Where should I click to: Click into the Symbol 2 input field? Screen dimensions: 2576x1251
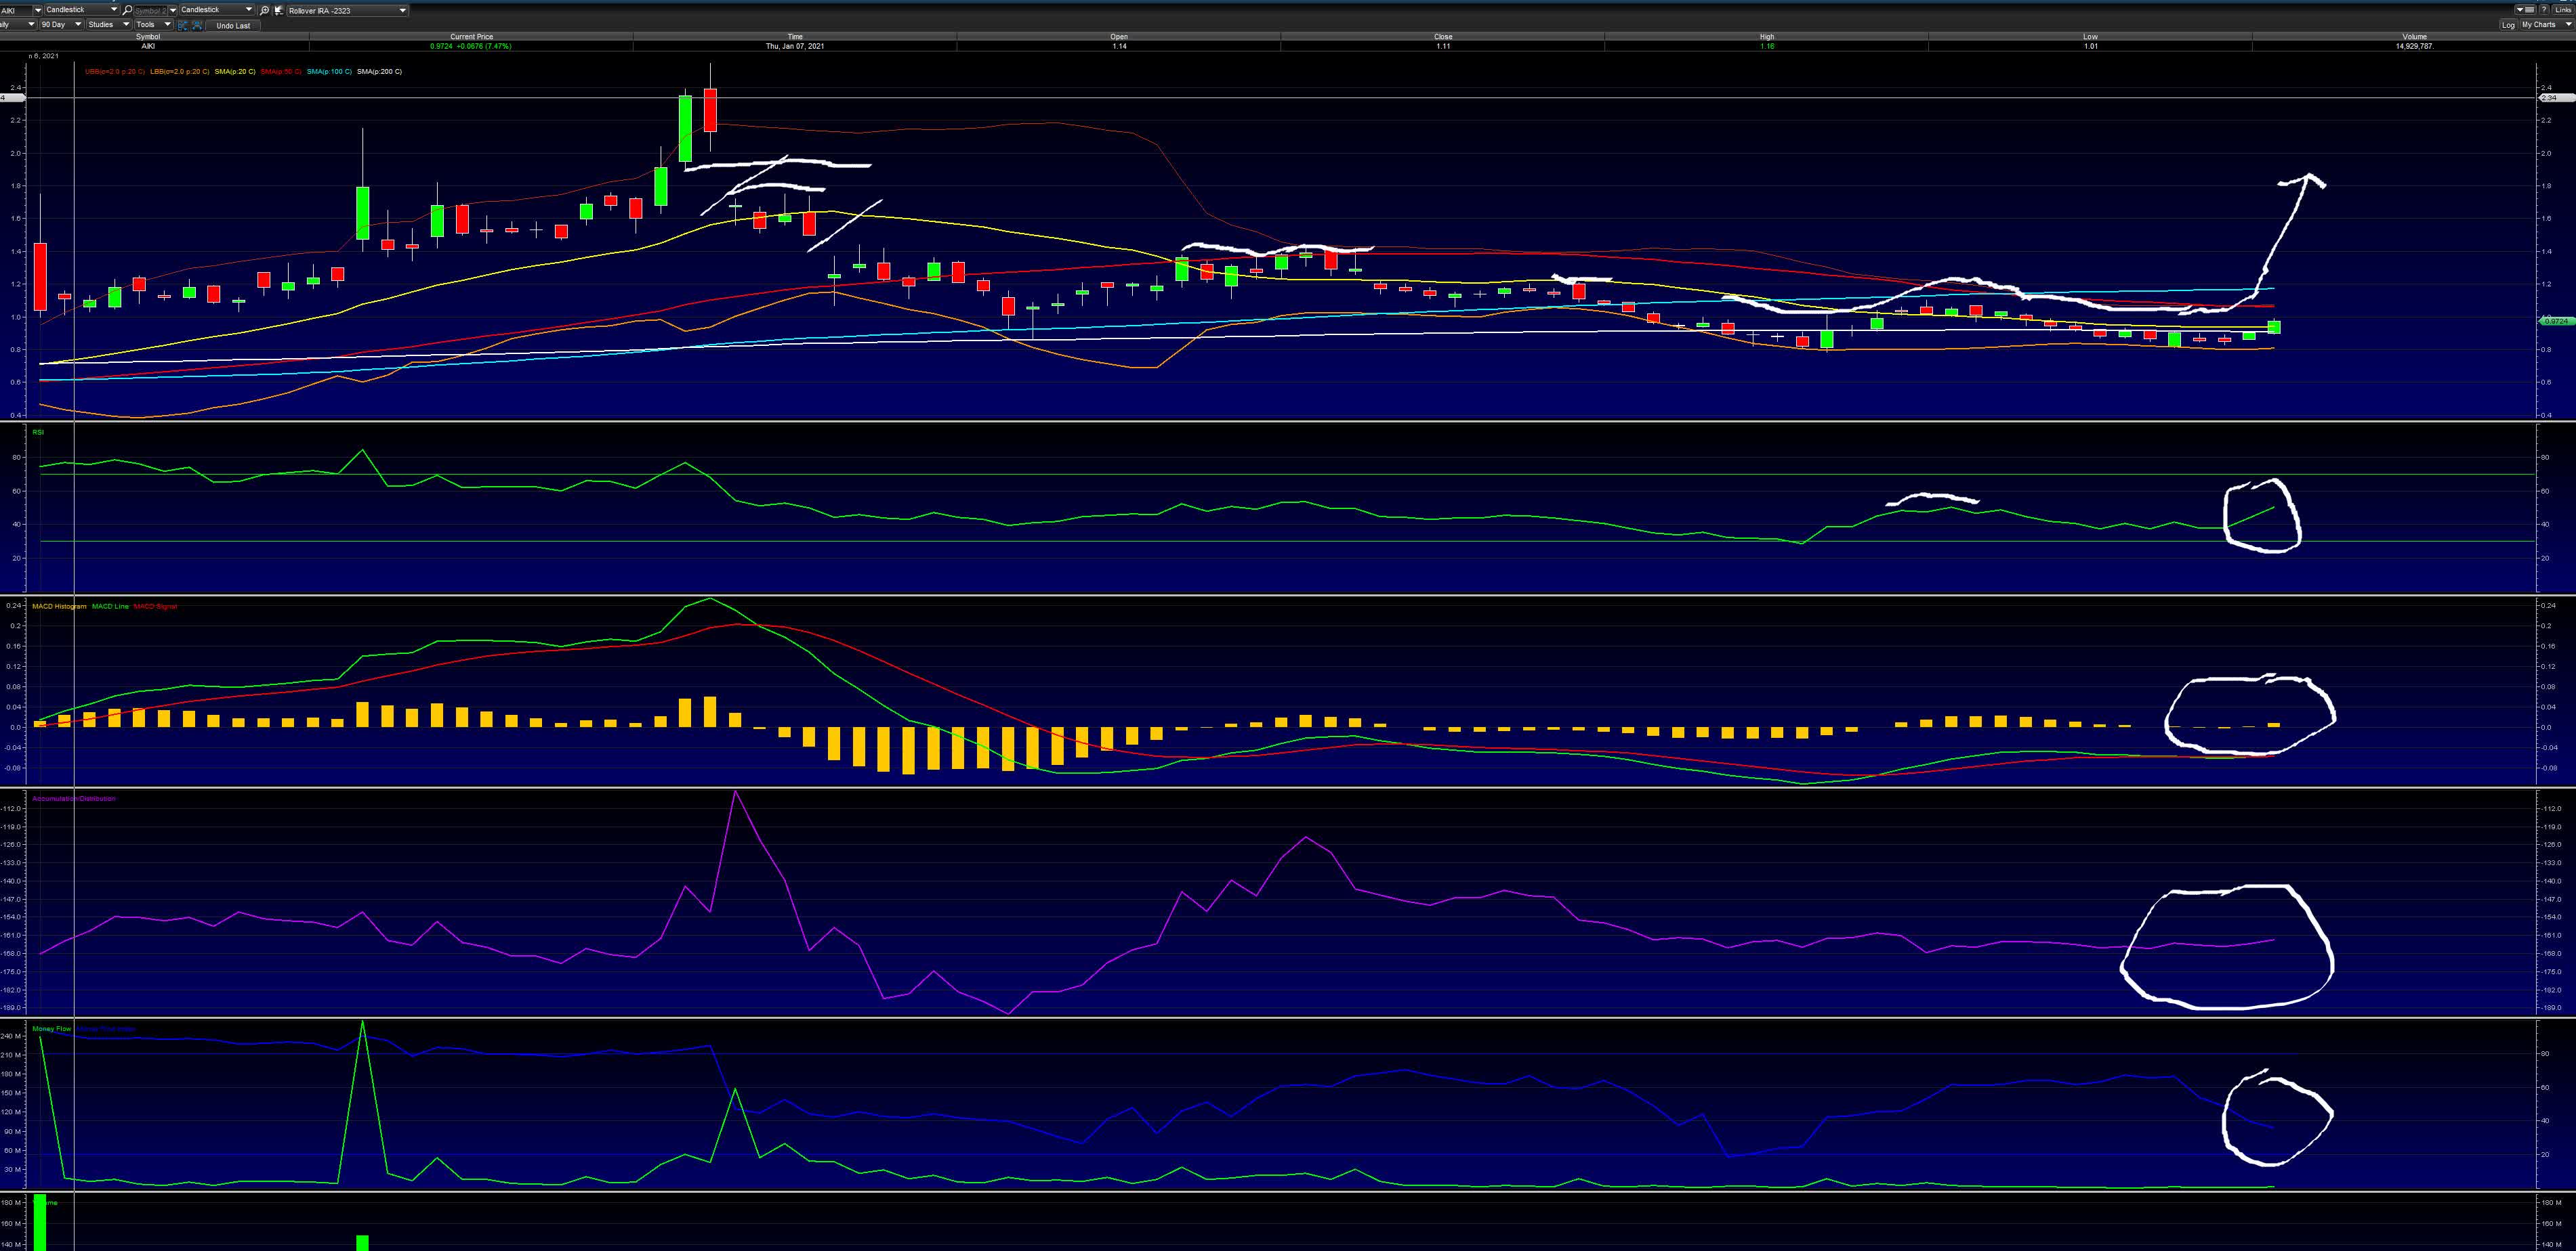click(150, 10)
